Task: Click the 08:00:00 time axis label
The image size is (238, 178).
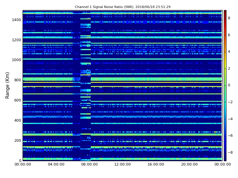Action: coord(90,164)
